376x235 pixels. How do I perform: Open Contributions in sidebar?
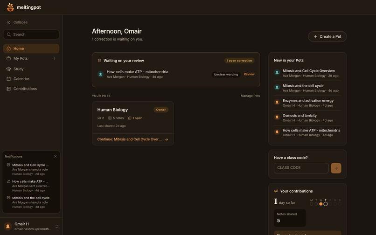tap(31, 89)
